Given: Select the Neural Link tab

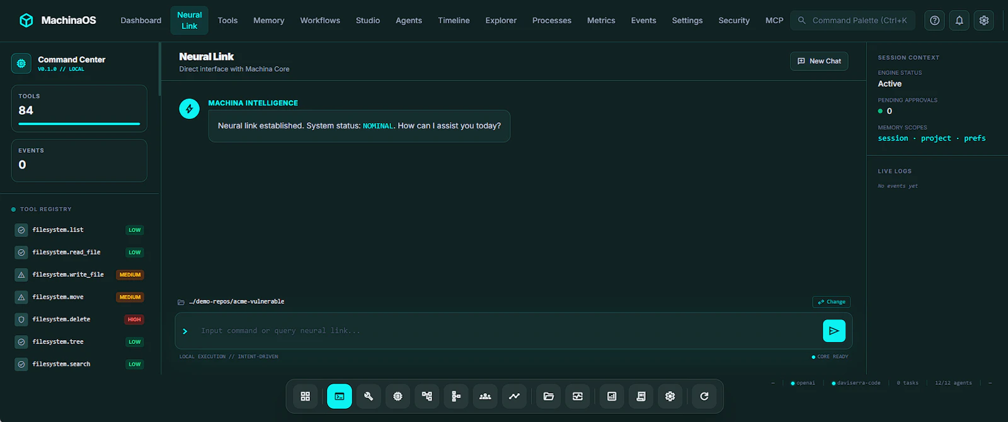Looking at the screenshot, I should click(190, 20).
